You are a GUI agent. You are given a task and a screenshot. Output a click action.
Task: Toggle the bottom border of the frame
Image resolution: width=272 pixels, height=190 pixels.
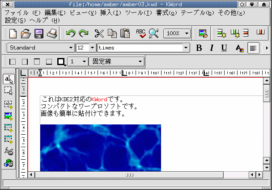pos(49,62)
